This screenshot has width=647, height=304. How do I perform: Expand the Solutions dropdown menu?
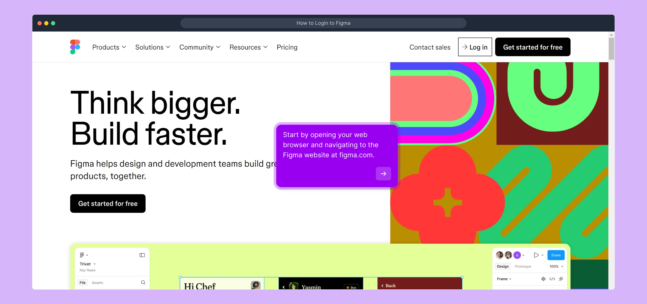(153, 47)
